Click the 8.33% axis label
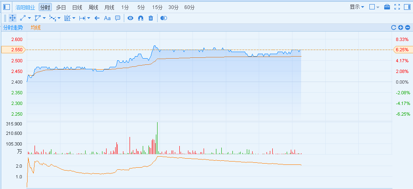 (x=402, y=39)
